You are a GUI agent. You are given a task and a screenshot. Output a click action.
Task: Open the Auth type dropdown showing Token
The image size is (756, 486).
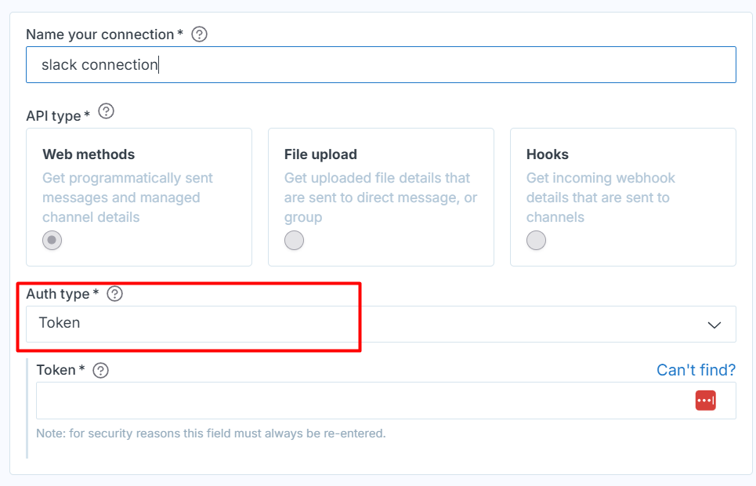point(381,324)
